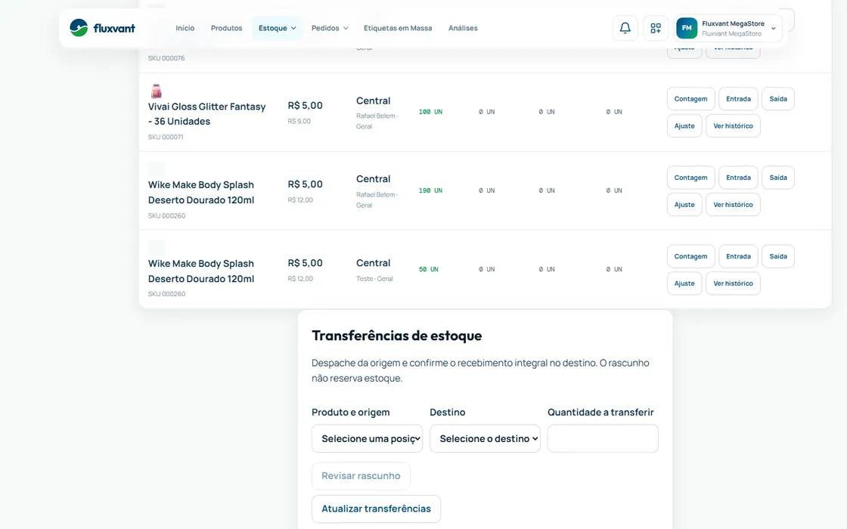Click Contagem in the 50 UN Wike row
Viewport: 847px width, 529px height.
[x=691, y=256]
